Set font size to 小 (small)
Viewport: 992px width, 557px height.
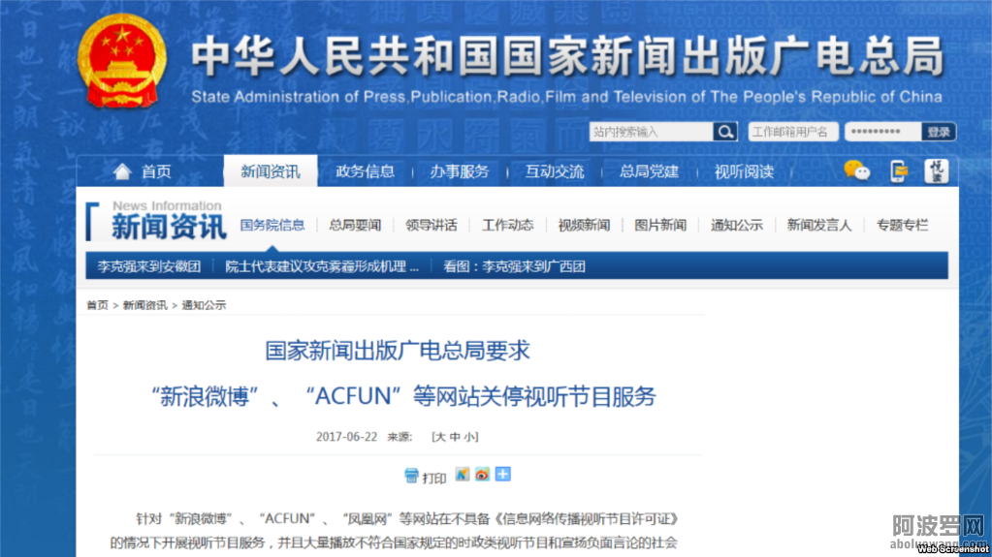pos(469,437)
